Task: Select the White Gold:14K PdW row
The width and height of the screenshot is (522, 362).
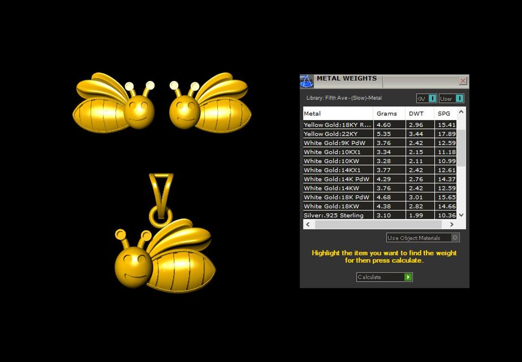Action: pos(380,179)
